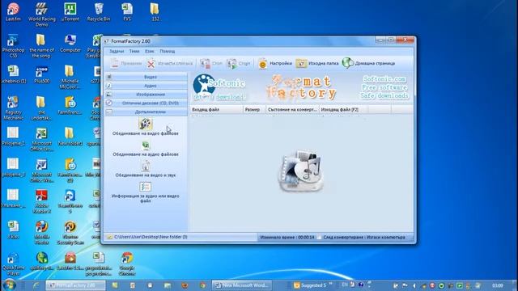Open Домашна страница (home page) in toolbar
The image size is (518, 291).
click(368, 63)
